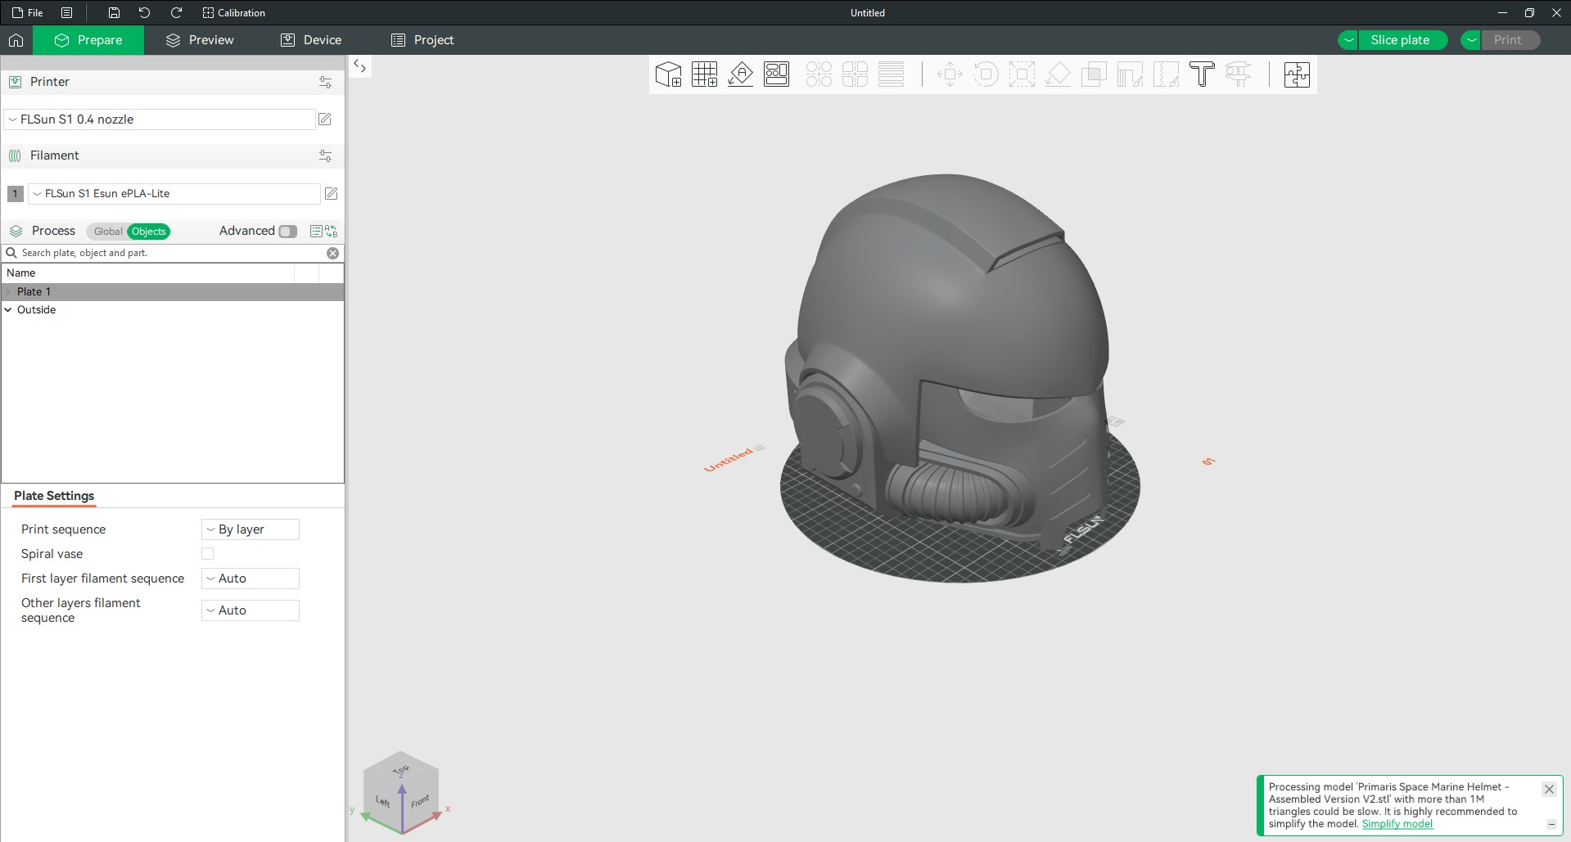Open the Assembly view puzzle icon
Viewport: 1571px width, 842px height.
[x=1297, y=75]
